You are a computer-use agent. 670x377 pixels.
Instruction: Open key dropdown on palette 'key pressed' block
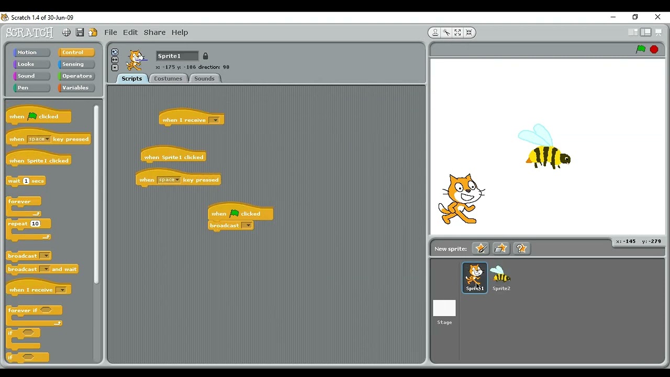39,139
